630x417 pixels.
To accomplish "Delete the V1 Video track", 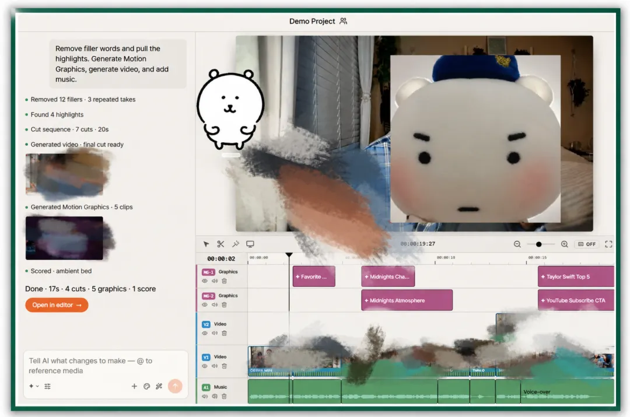I will [224, 366].
